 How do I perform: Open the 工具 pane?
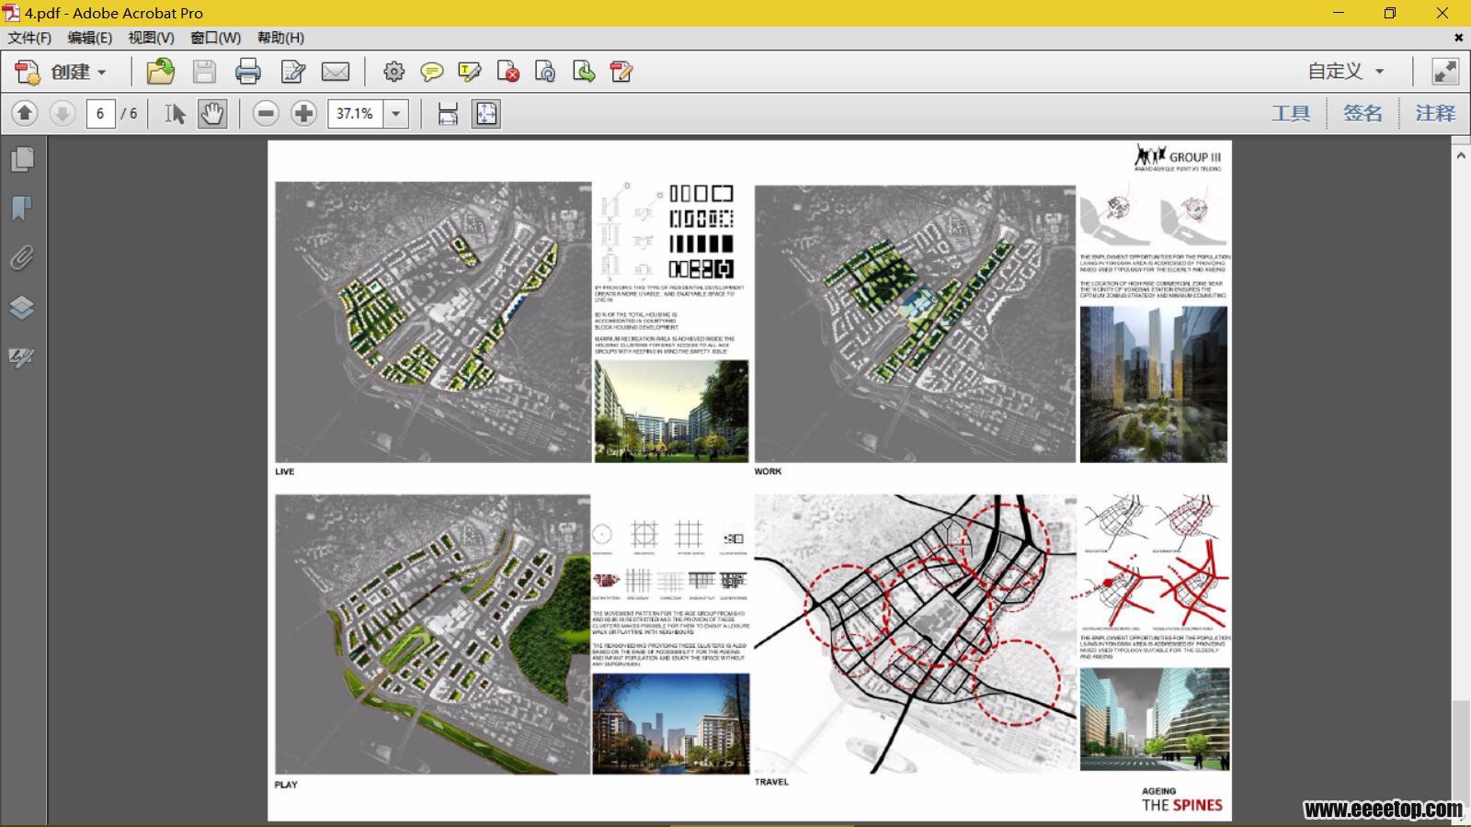(1291, 113)
